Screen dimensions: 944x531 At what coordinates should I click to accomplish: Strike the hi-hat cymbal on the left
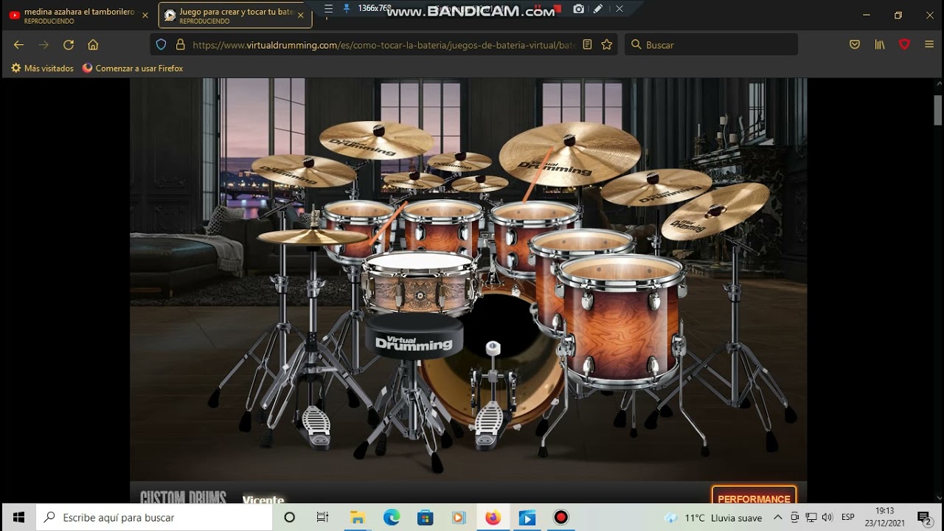pyautogui.click(x=312, y=236)
